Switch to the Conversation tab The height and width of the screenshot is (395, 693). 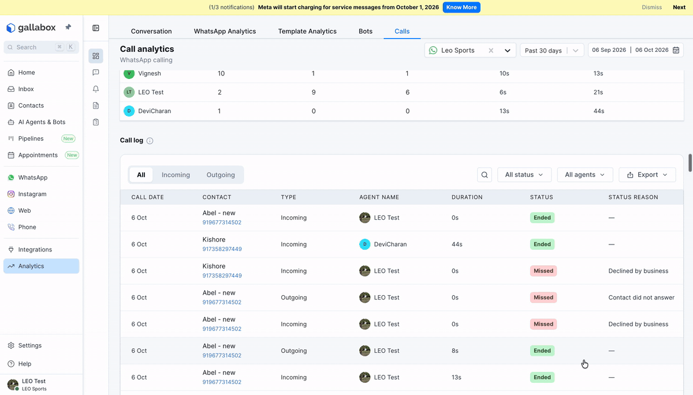[x=151, y=31]
